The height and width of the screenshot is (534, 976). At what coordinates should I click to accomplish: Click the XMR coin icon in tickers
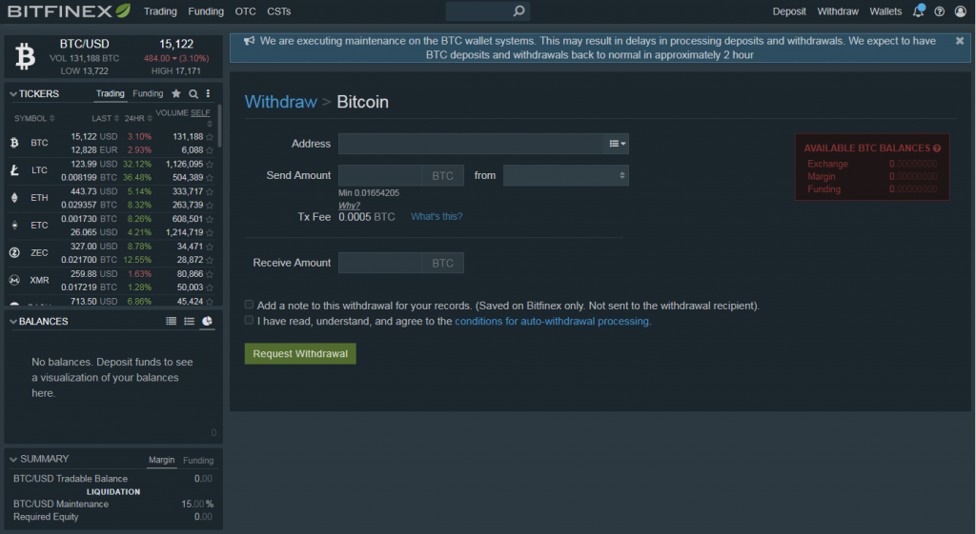[x=14, y=281]
